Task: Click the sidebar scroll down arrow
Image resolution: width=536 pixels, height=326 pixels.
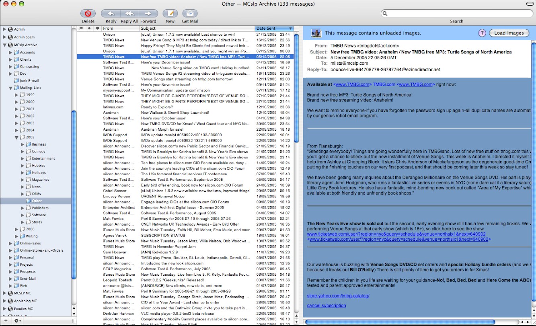Action: pos(74,313)
